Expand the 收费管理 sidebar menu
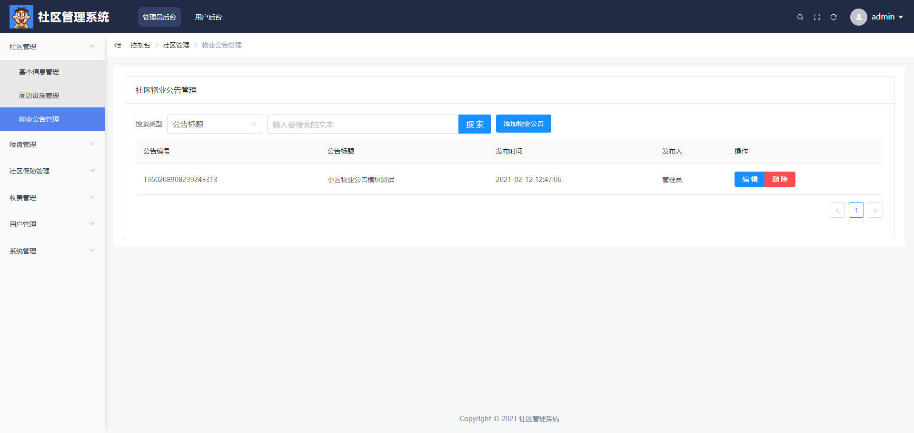Image resolution: width=914 pixels, height=433 pixels. tap(52, 198)
